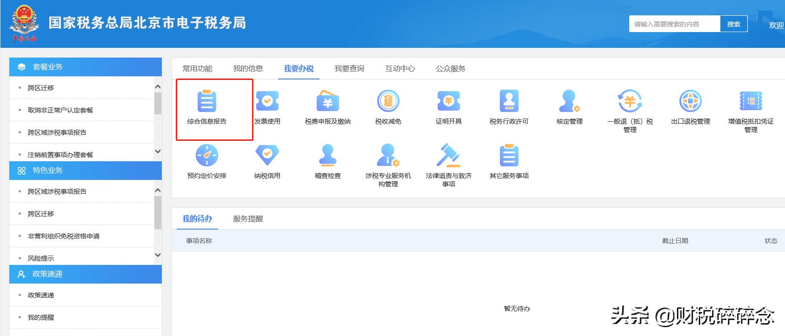The height and width of the screenshot is (336, 785).
Task: Open 跨区迁移 under 特色业务
Action: coord(41,214)
